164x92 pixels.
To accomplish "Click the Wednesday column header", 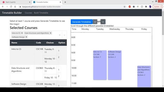I will pyautogui.click(x=115, y=29).
